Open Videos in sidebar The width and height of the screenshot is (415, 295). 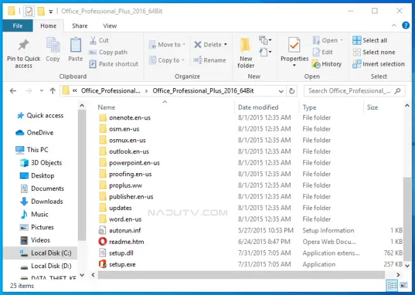35,240
